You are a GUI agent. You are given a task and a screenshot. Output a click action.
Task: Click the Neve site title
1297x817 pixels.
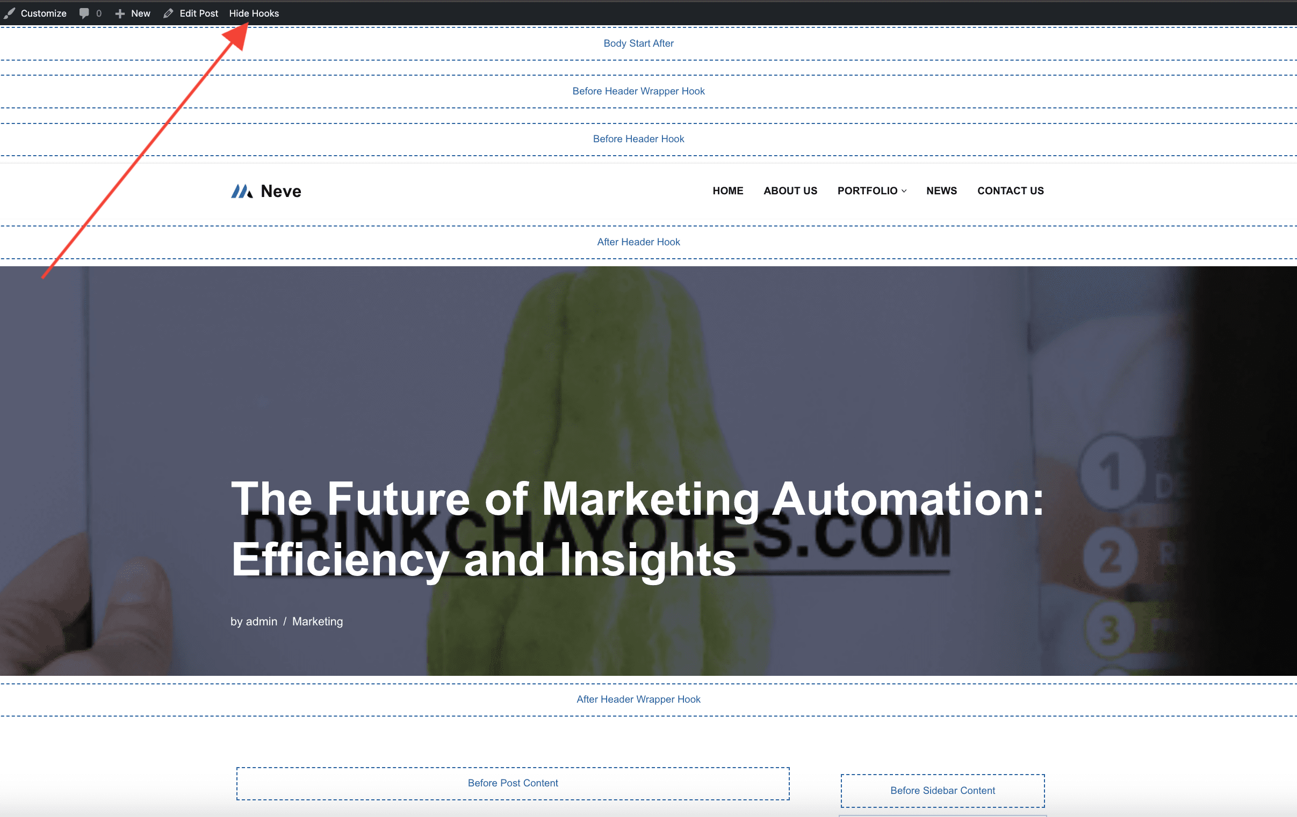pyautogui.click(x=280, y=191)
